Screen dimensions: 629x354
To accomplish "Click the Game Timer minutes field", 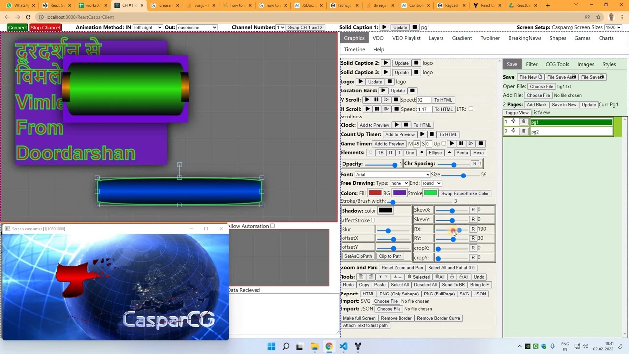I will [x=417, y=143].
